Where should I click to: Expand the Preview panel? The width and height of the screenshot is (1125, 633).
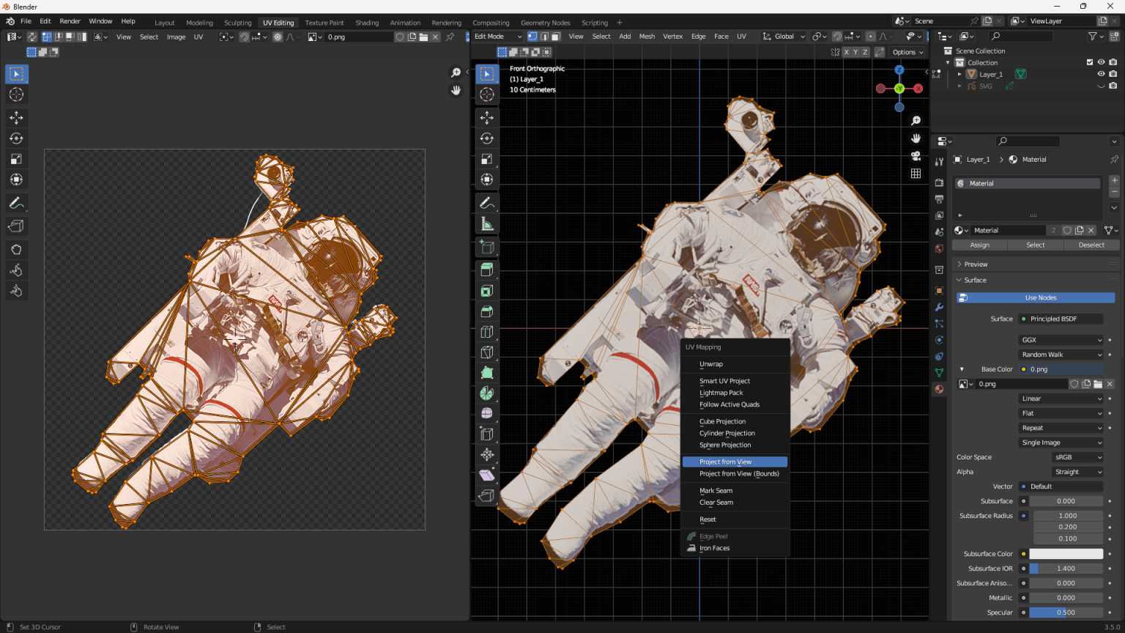[976, 264]
